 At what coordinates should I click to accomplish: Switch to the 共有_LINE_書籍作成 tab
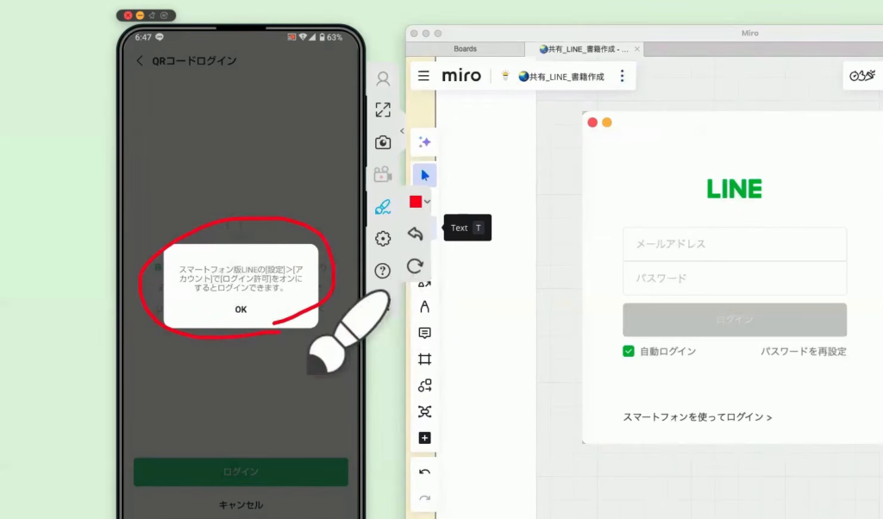tap(584, 49)
